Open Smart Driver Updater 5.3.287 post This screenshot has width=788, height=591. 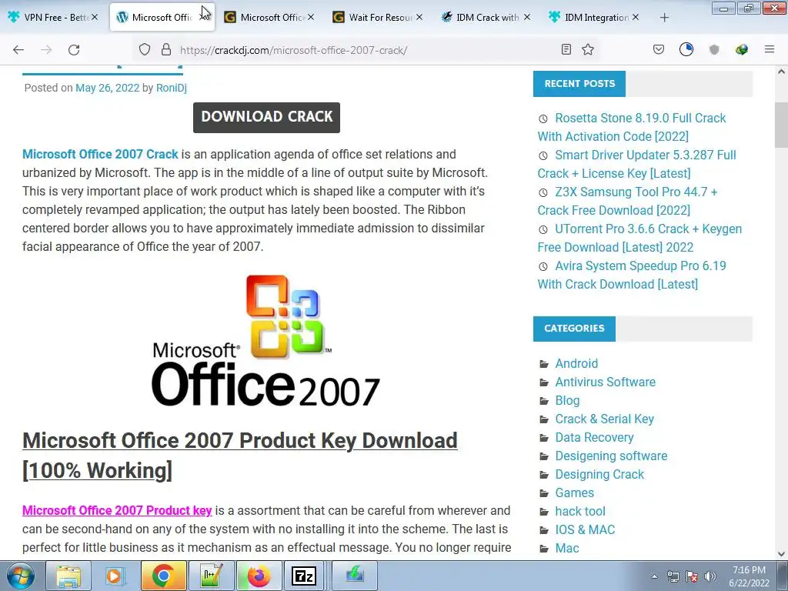tap(636, 164)
